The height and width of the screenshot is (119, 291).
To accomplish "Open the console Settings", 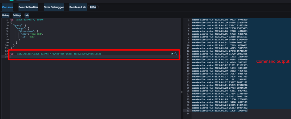I will click(x=17, y=15).
